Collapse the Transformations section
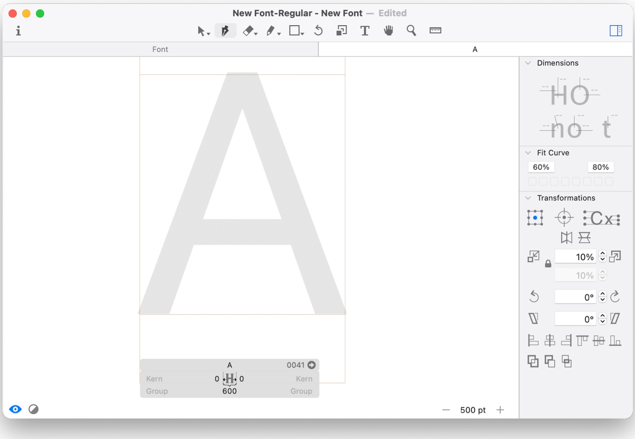The width and height of the screenshot is (635, 439). click(528, 198)
